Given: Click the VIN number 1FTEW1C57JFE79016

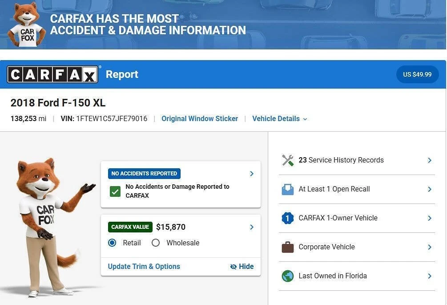Looking at the screenshot, I should [112, 119].
